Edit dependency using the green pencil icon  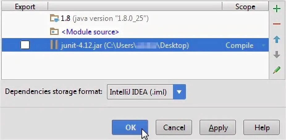[x=277, y=70]
